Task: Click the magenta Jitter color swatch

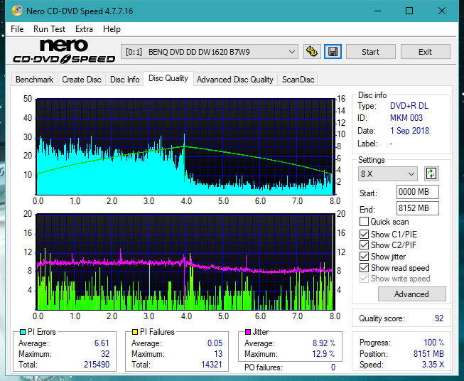Action: [x=248, y=332]
